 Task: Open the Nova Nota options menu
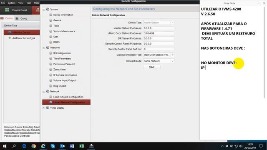pos(258,3)
